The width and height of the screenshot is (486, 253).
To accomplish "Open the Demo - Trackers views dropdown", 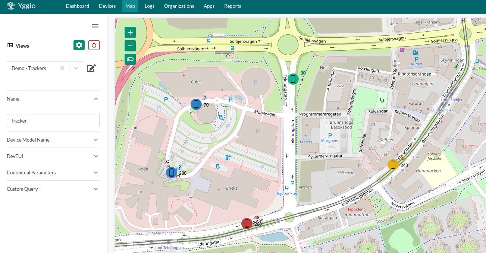I will (x=76, y=68).
